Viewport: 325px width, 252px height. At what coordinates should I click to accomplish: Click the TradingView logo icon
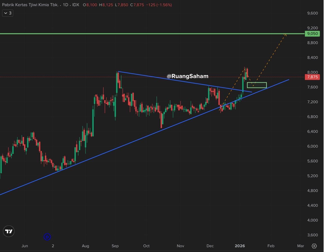tap(9, 231)
